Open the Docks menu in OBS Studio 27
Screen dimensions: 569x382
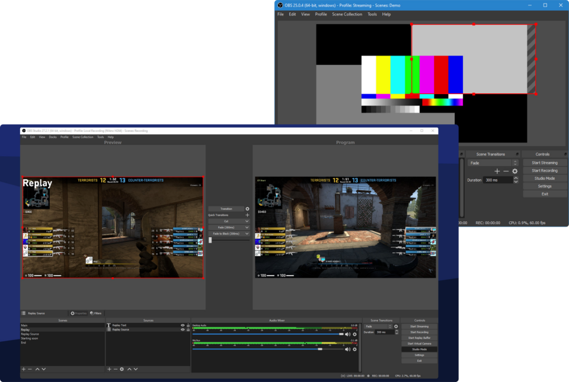(53, 137)
